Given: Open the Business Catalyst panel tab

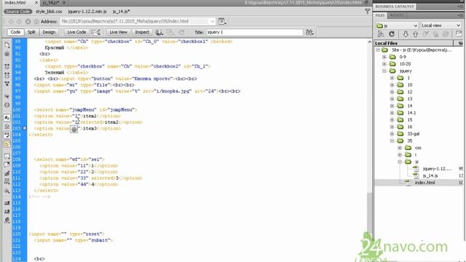Looking at the screenshot, I should pyautogui.click(x=395, y=7).
